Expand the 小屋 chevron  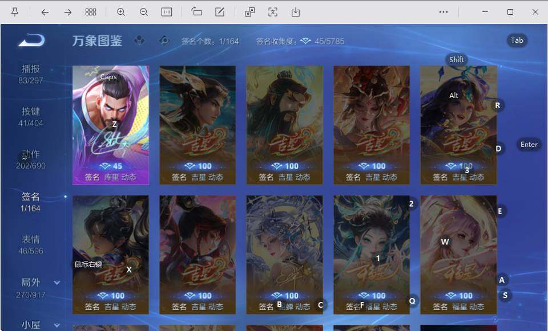(57, 325)
